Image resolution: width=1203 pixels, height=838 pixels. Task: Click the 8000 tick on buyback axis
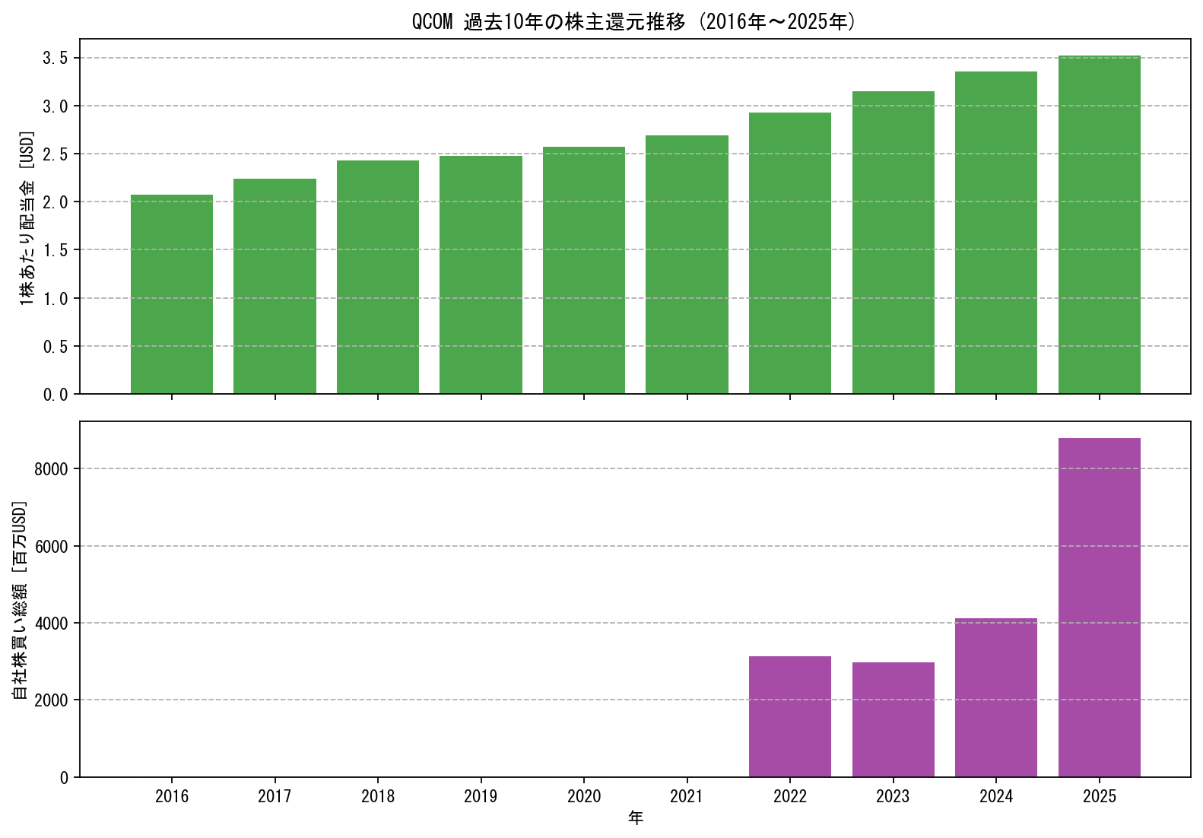coord(52,469)
